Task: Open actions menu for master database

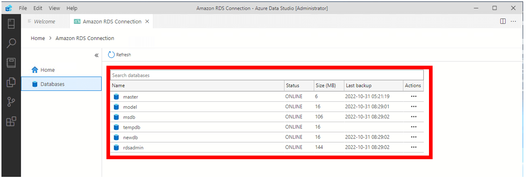Action: pyautogui.click(x=414, y=97)
